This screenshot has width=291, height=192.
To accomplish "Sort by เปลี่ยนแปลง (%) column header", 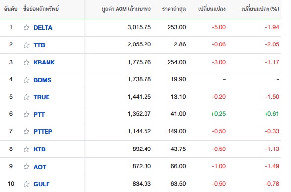I will click(260, 9).
